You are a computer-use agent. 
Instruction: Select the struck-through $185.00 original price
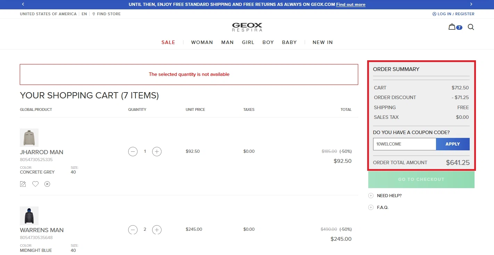pos(329,151)
